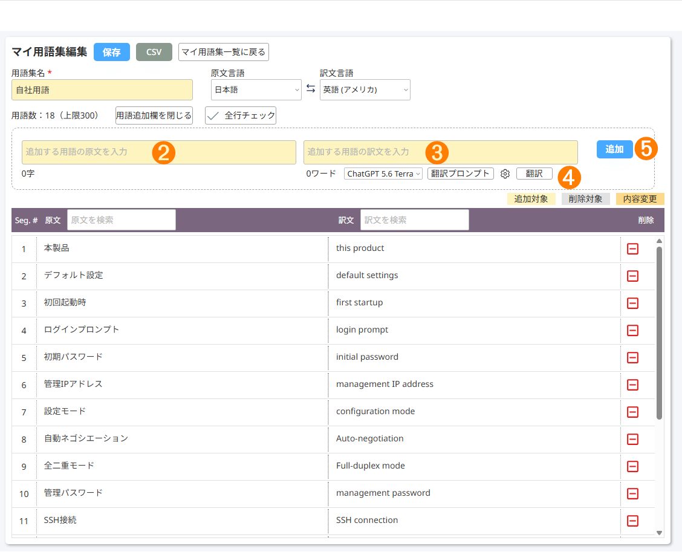Open the ChatGPT 5.6 Terra engine dropdown
Screen dimensions: 682x552
coord(383,174)
